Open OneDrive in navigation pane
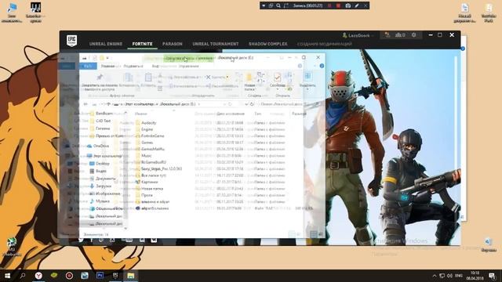Image resolution: width=502 pixels, height=282 pixels. [101, 146]
